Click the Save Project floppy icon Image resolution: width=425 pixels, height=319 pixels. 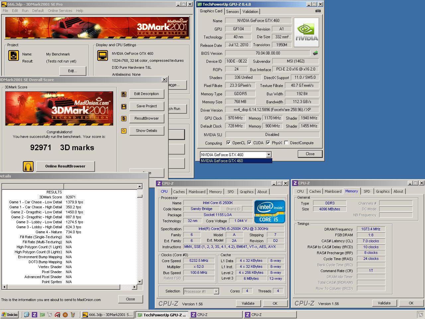point(124,107)
